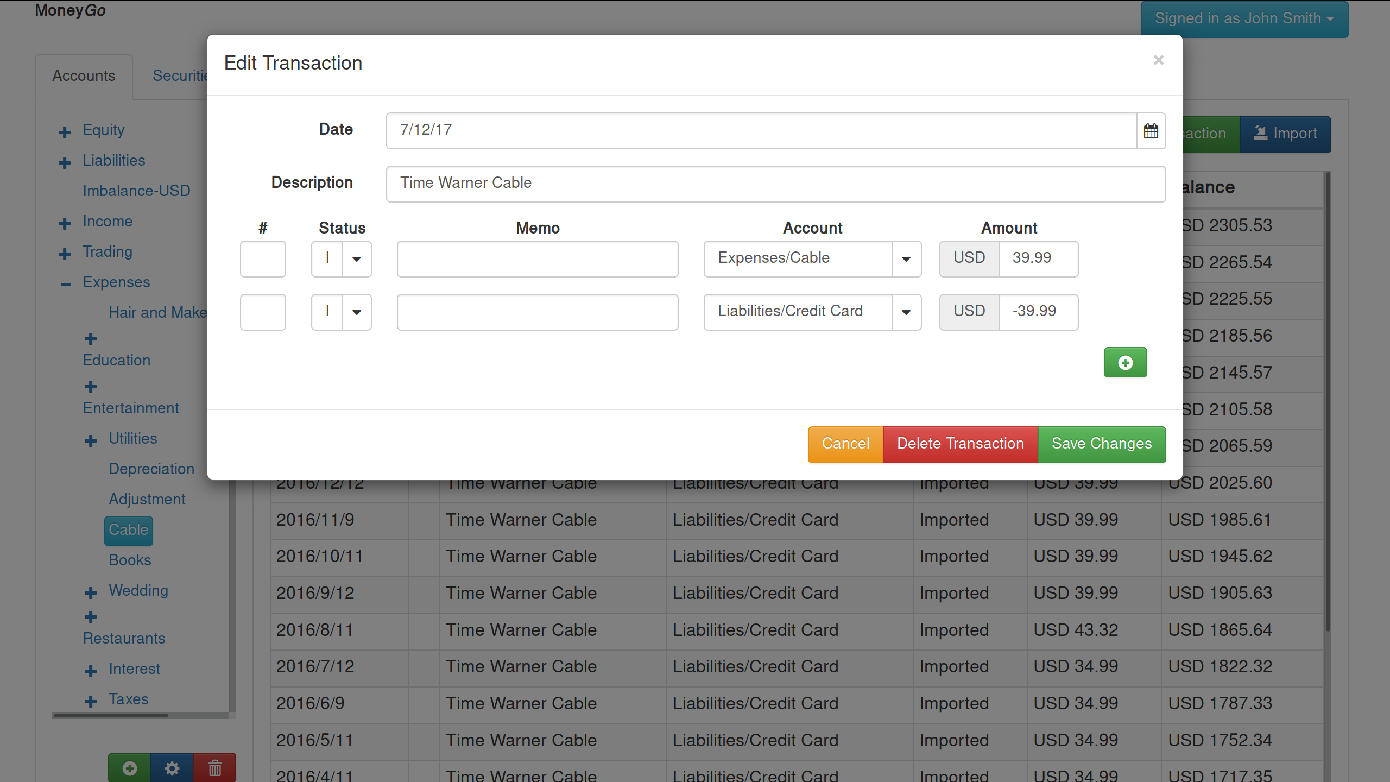This screenshot has height=782, width=1390.
Task: Click the Import button icon
Action: [x=1260, y=133]
